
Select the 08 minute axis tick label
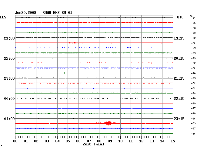tap(99, 141)
